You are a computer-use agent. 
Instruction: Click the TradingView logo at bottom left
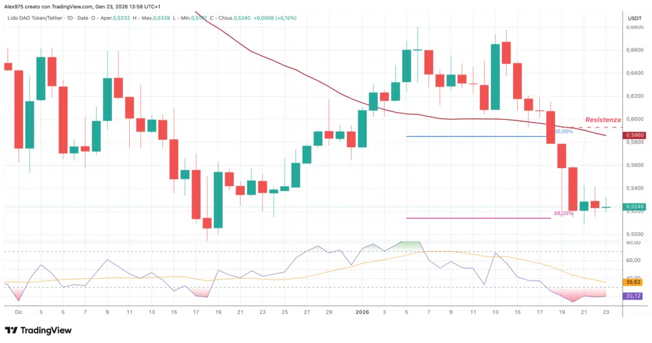pyautogui.click(x=38, y=330)
